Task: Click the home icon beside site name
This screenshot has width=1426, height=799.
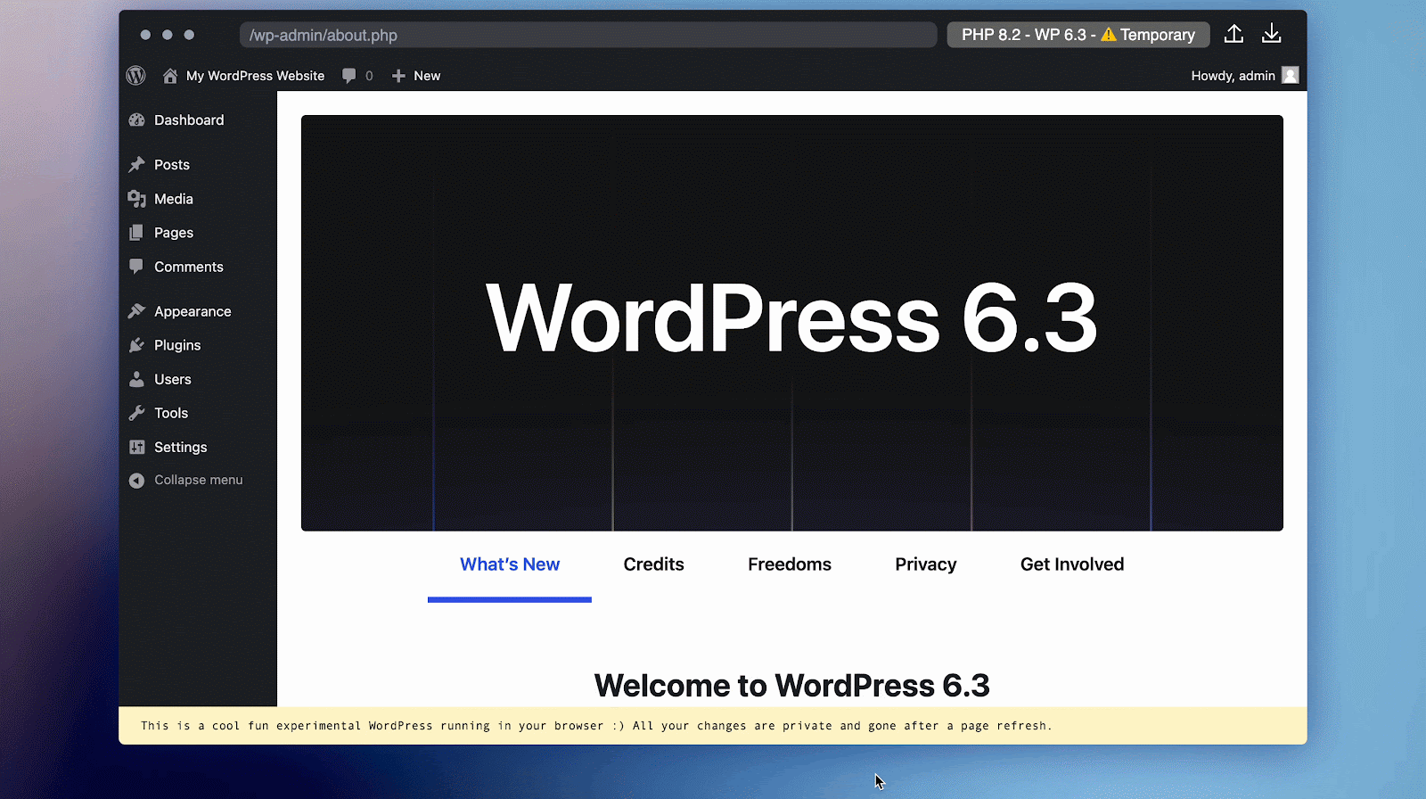Action: tap(169, 76)
